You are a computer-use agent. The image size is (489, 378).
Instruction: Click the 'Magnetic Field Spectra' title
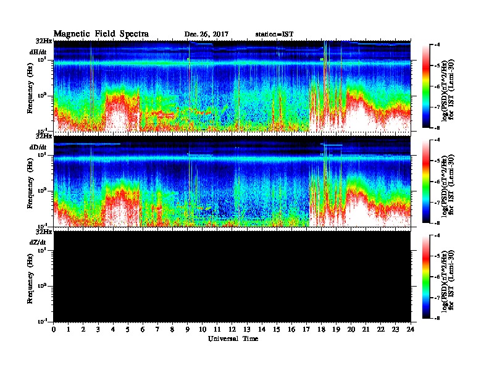101,34
